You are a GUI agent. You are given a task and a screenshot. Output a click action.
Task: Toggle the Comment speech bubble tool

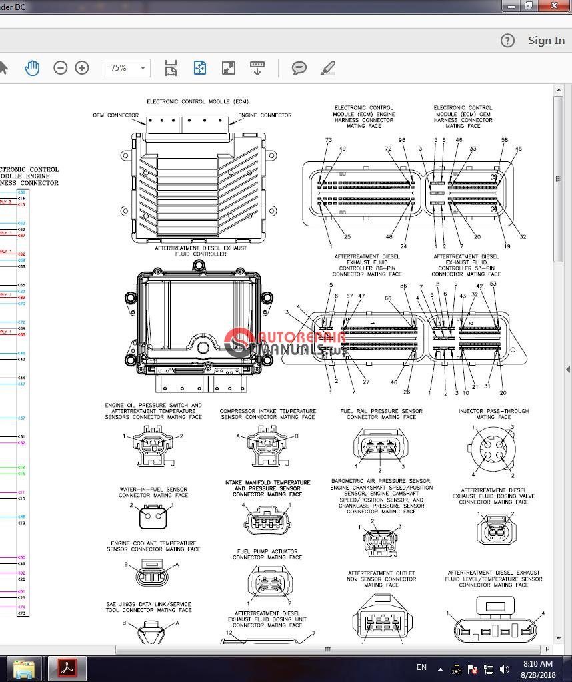pos(299,67)
